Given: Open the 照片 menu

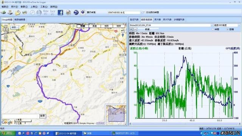Looking at the screenshot, I should coord(14,7).
